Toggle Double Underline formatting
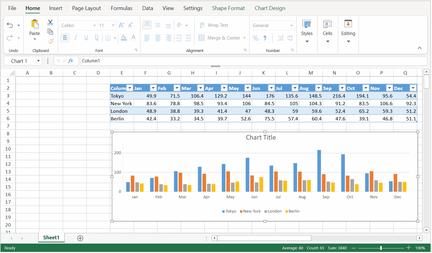432x253 pixels. click(x=97, y=38)
